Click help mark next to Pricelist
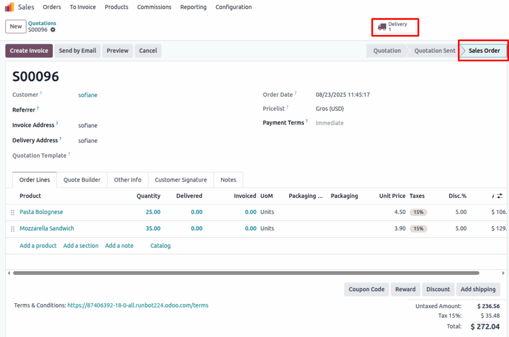This screenshot has width=509, height=337. click(x=287, y=107)
